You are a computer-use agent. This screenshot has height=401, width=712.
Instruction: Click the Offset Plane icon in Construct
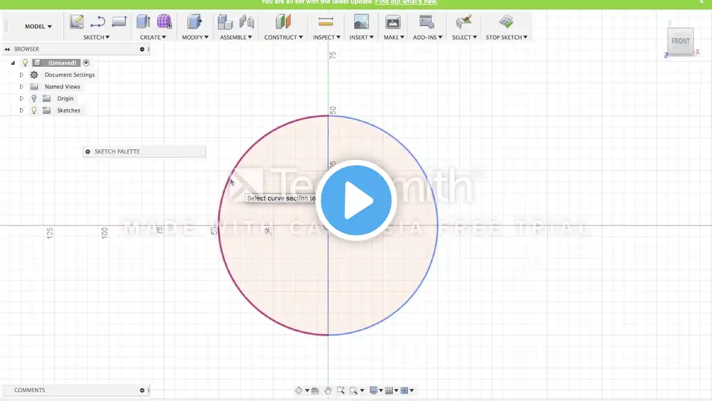pos(283,22)
